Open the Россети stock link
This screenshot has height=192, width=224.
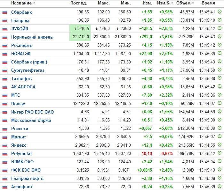pyautogui.click(x=20, y=129)
